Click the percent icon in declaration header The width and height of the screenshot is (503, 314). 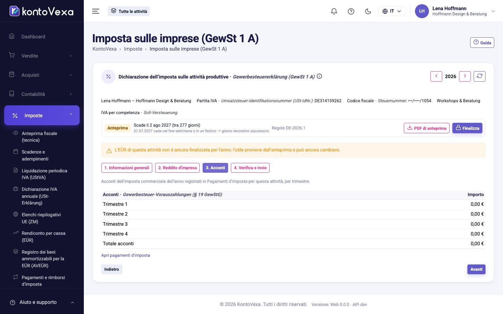pyautogui.click(x=108, y=77)
